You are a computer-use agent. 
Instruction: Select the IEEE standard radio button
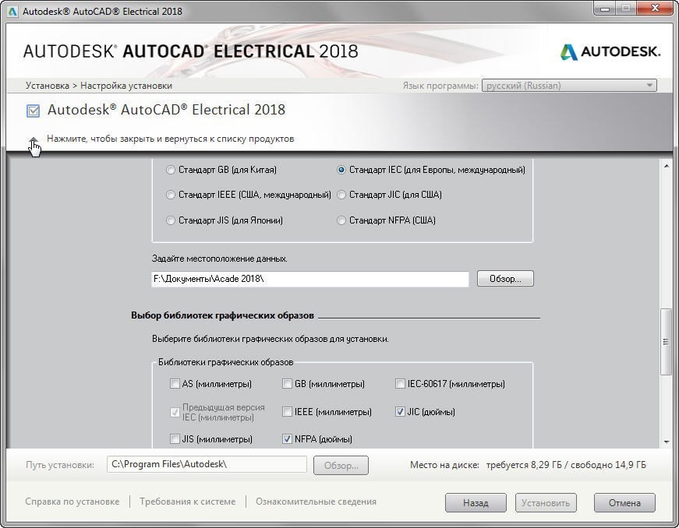click(171, 195)
